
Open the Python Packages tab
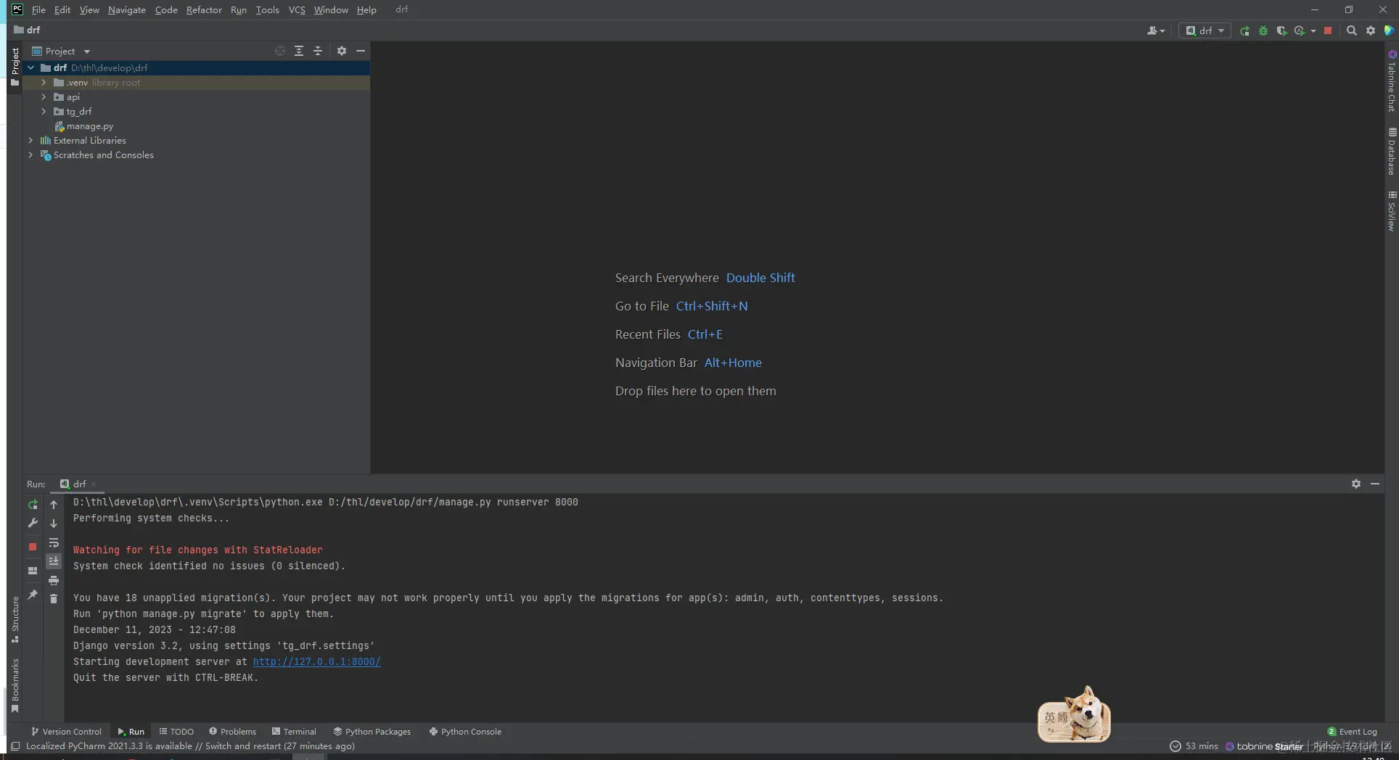pos(372,732)
